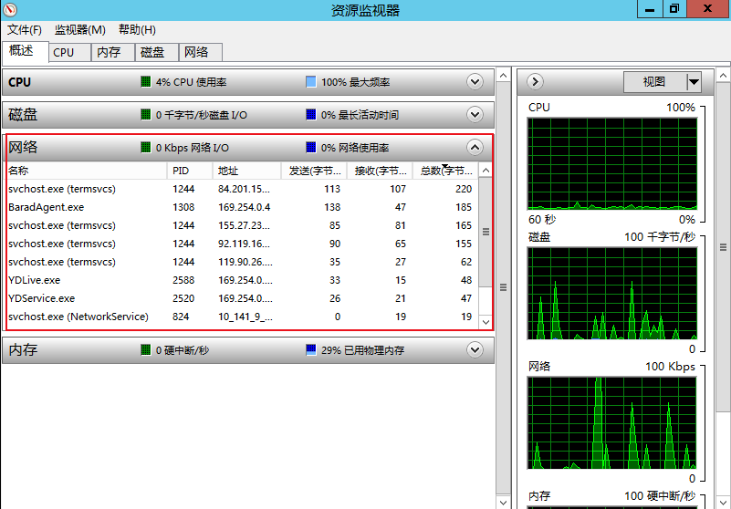Click the green disk I/O indicator square

146,115
